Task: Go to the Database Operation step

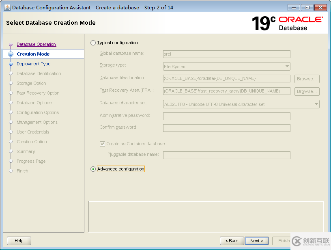Action: pyautogui.click(x=37, y=44)
